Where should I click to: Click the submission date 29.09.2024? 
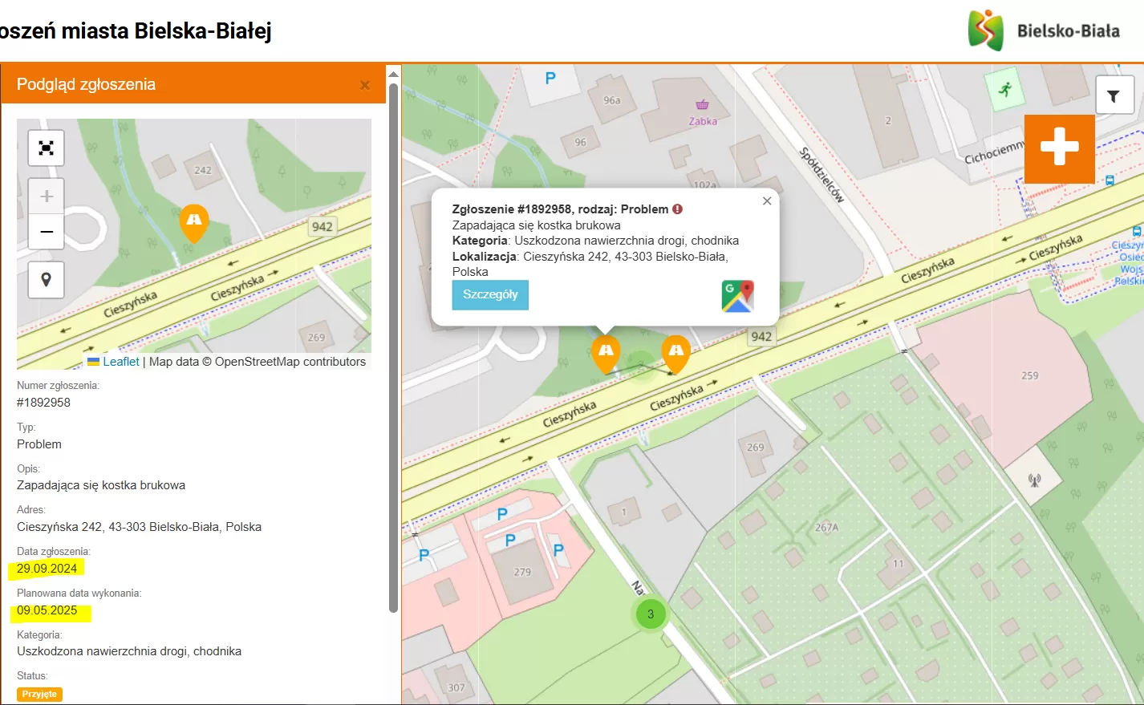tap(47, 569)
